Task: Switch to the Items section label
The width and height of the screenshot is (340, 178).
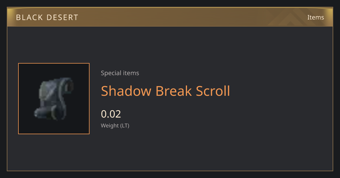Action: tap(316, 17)
